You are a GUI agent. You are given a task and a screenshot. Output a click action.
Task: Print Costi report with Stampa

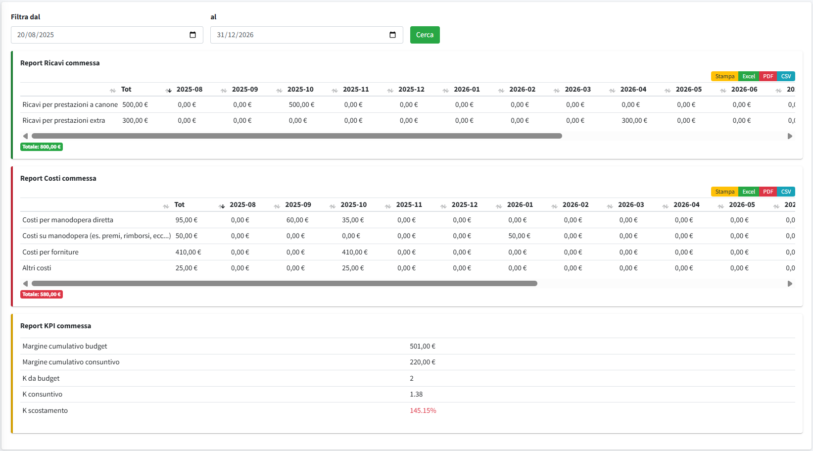(724, 192)
